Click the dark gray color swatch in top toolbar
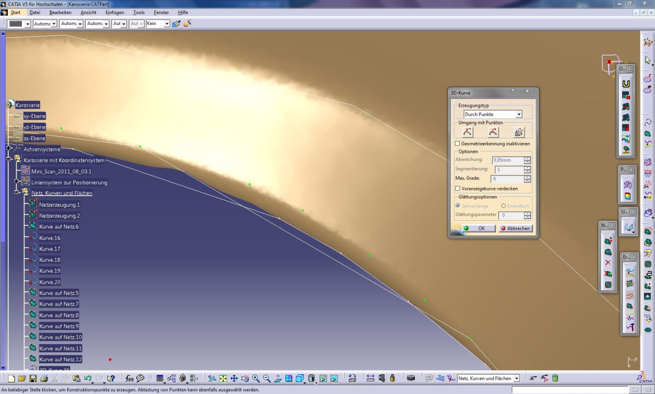The width and height of the screenshot is (655, 394). 17,23
